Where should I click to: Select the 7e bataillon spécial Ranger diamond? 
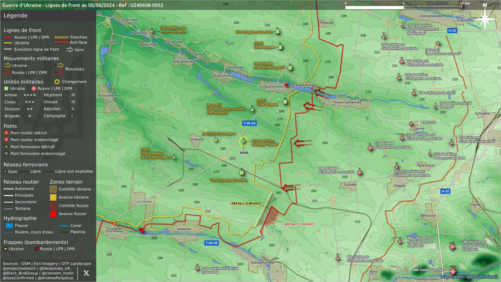pyautogui.click(x=435, y=107)
